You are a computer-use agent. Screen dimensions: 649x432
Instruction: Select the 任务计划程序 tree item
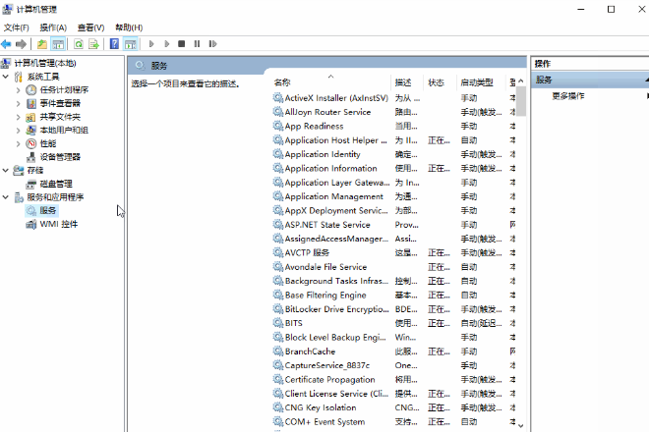click(64, 89)
